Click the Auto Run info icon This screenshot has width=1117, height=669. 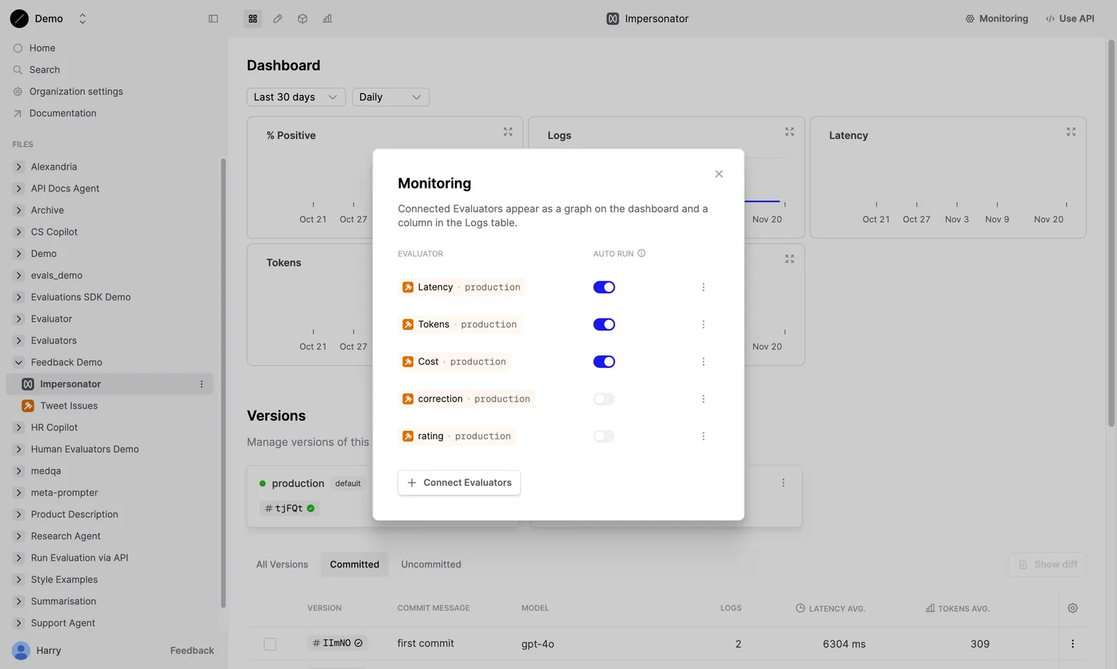click(x=642, y=253)
